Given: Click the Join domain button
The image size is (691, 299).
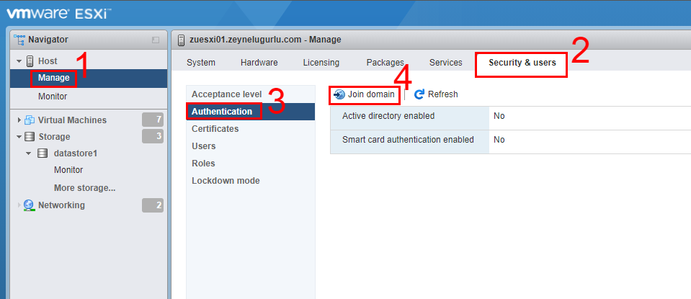Looking at the screenshot, I should 365,94.
